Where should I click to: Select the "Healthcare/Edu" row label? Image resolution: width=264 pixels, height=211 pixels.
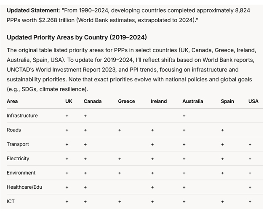(x=24, y=187)
